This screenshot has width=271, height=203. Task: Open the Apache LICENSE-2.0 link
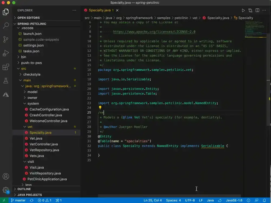point(154,32)
